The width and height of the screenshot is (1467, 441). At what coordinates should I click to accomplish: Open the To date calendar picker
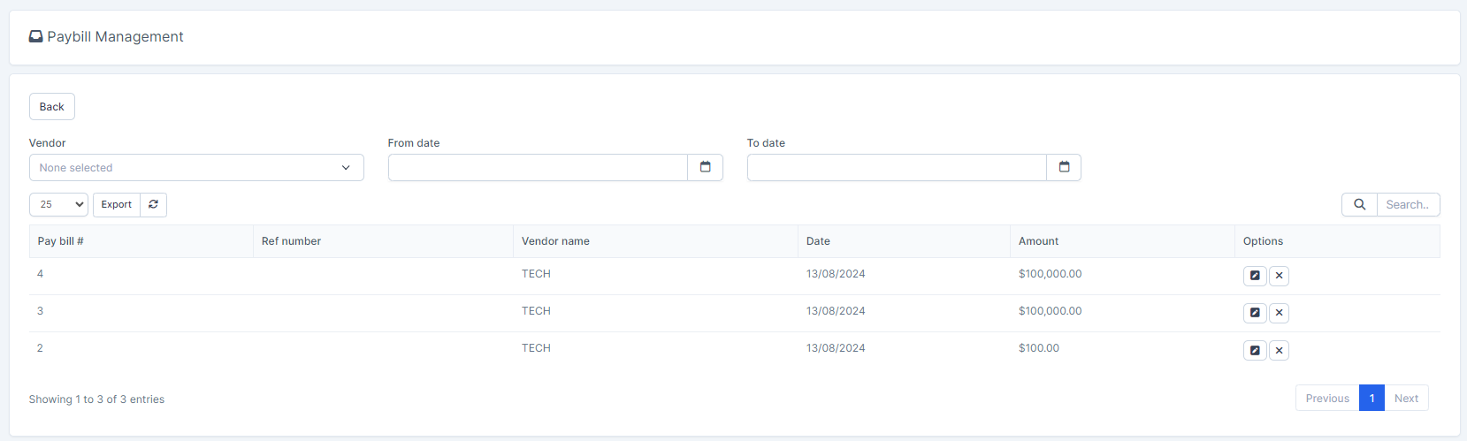pos(1065,168)
